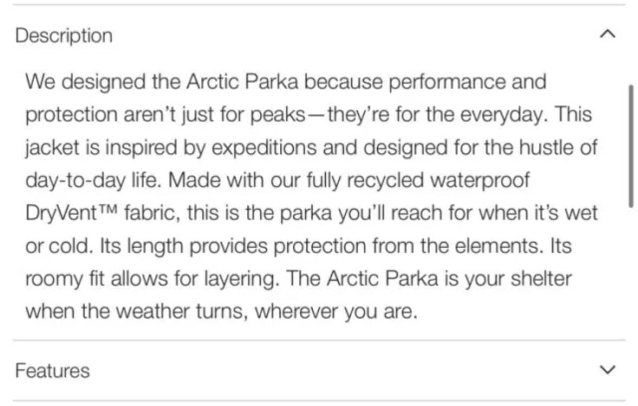Click "The Arctic Parka is your shelter" sentence
This screenshot has width=638, height=406.
429,279
